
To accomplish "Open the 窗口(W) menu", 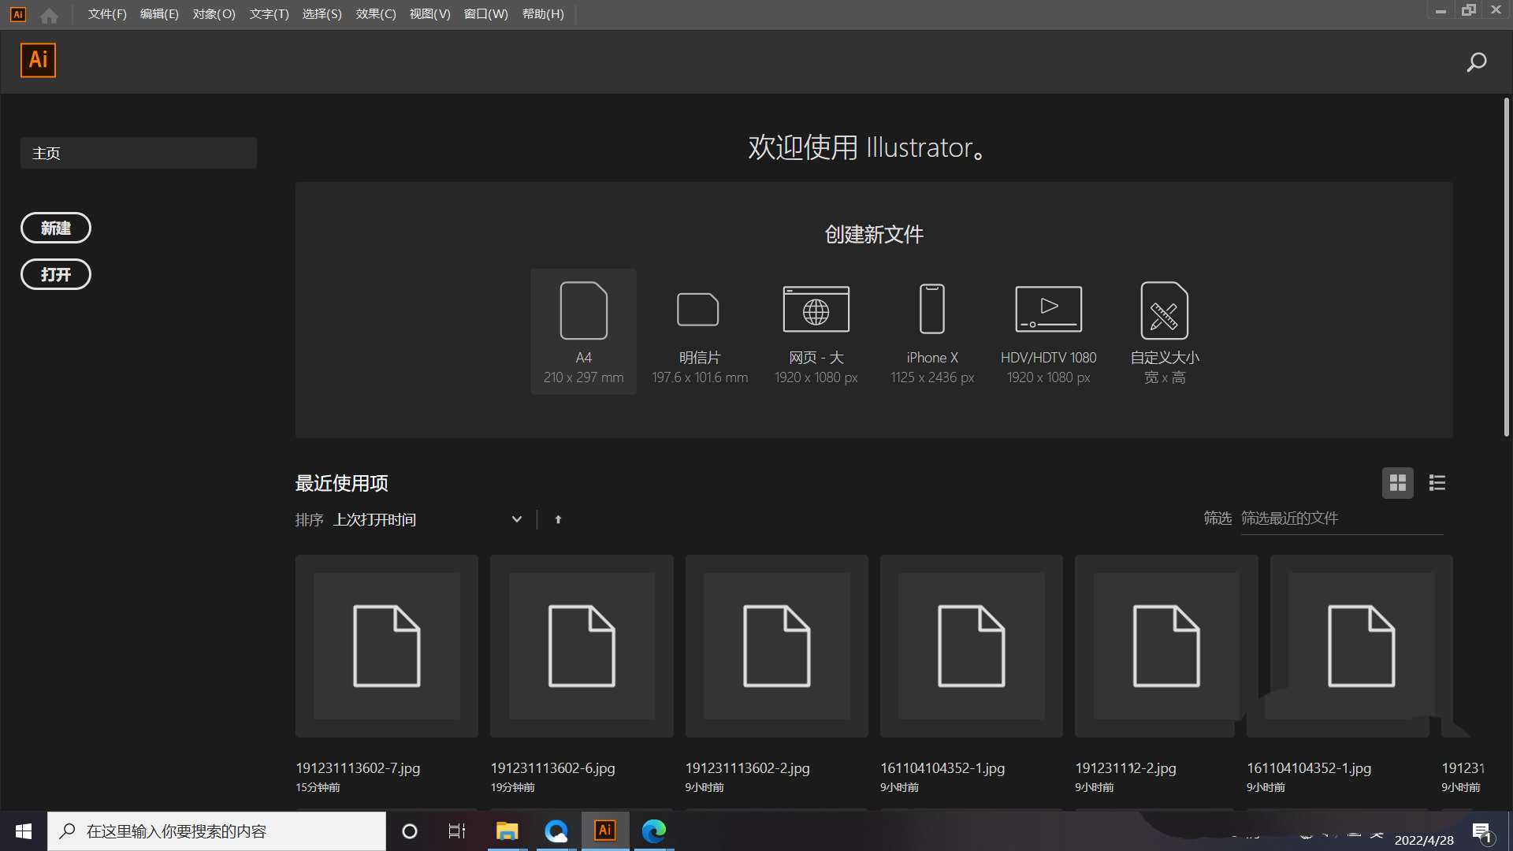I will (x=485, y=14).
